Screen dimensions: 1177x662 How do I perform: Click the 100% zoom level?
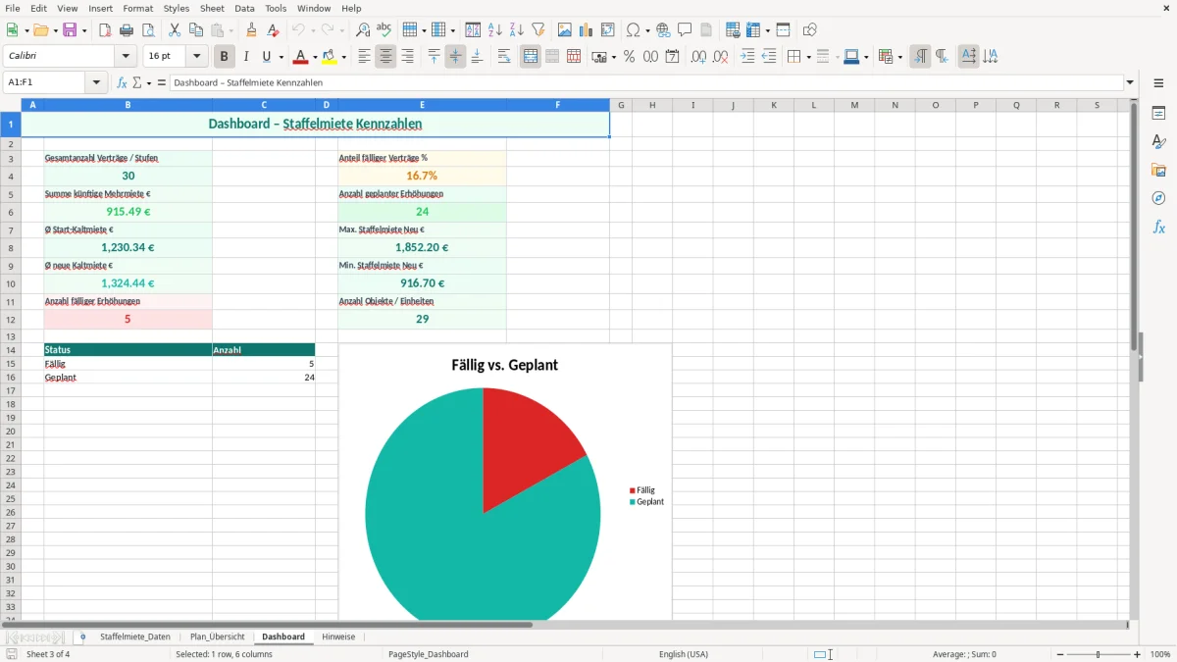click(x=1160, y=654)
